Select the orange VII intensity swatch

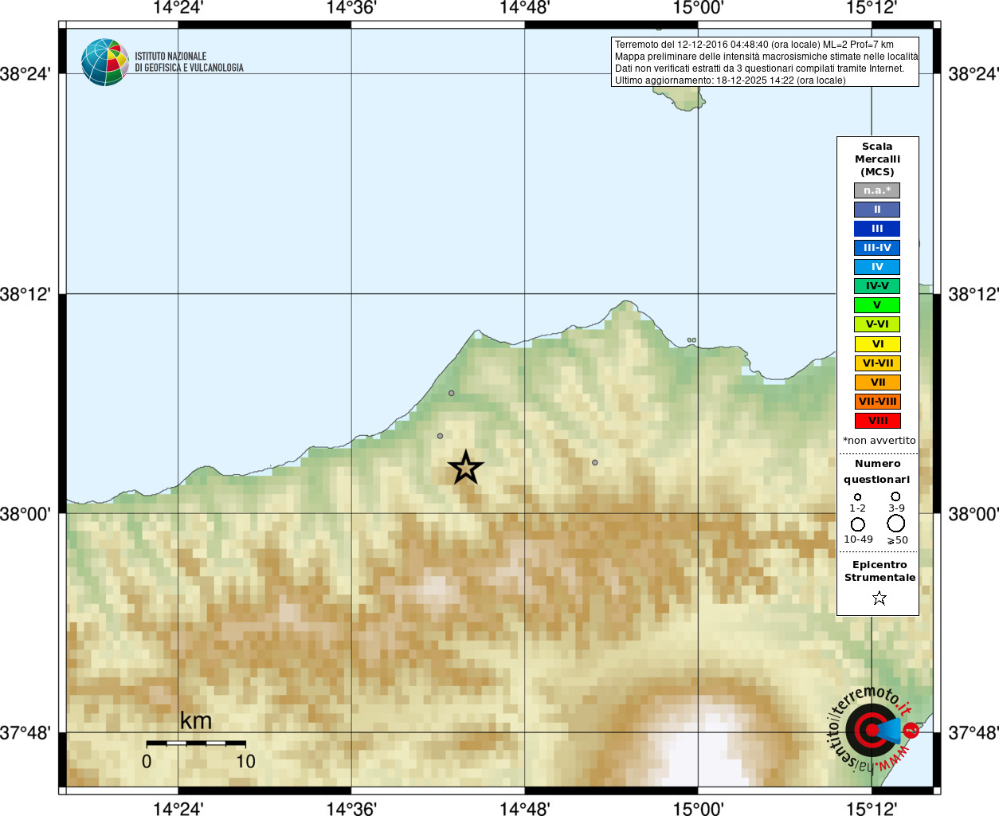pyautogui.click(x=877, y=382)
